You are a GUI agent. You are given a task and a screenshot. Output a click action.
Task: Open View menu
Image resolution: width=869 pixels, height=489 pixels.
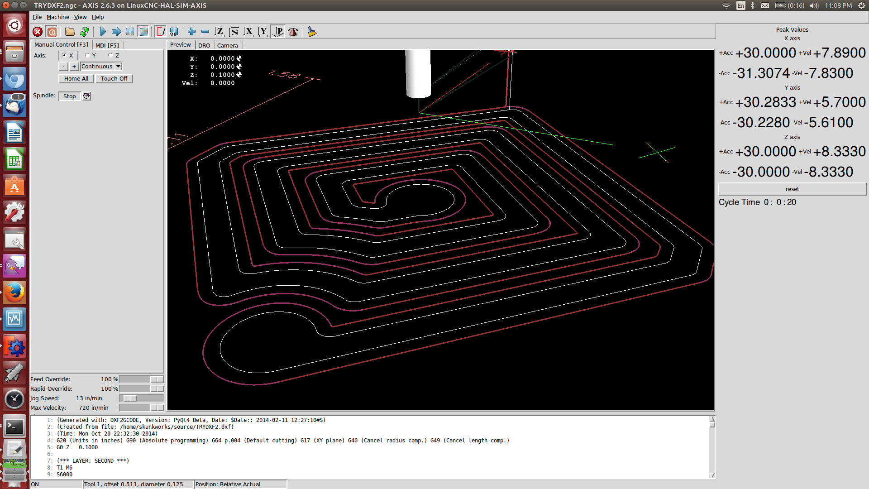point(80,17)
